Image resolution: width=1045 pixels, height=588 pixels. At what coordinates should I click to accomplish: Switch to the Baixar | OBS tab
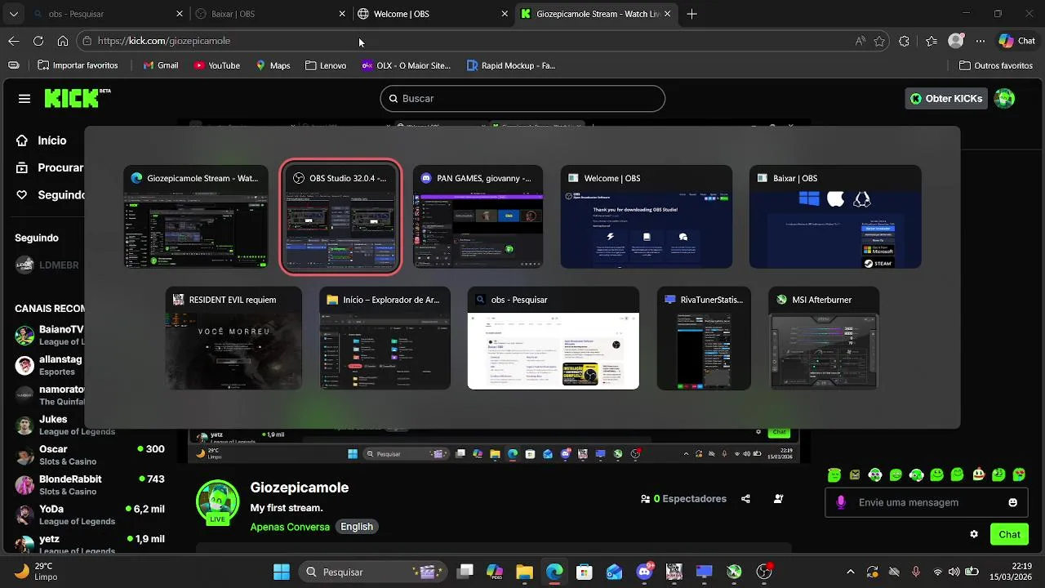(x=269, y=14)
